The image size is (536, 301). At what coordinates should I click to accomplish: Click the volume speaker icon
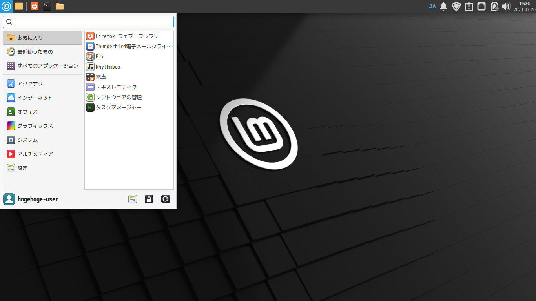tap(506, 6)
